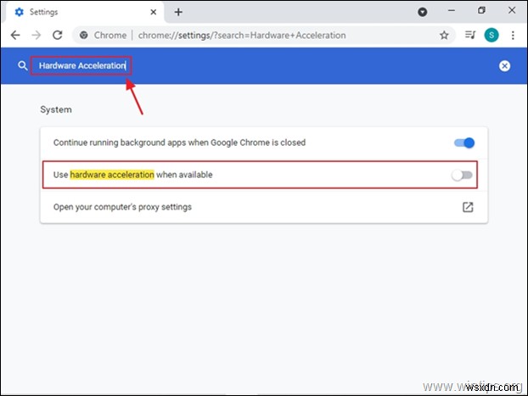This screenshot has width=528, height=396.
Task: Close the Chrome window
Action: pos(512,10)
